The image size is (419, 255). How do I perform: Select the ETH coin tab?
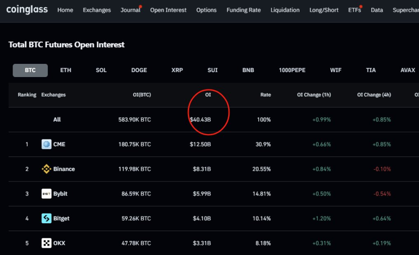(x=66, y=70)
